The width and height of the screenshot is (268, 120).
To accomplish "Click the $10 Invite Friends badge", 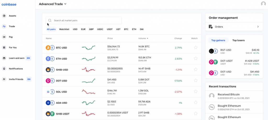I will [29, 79].
